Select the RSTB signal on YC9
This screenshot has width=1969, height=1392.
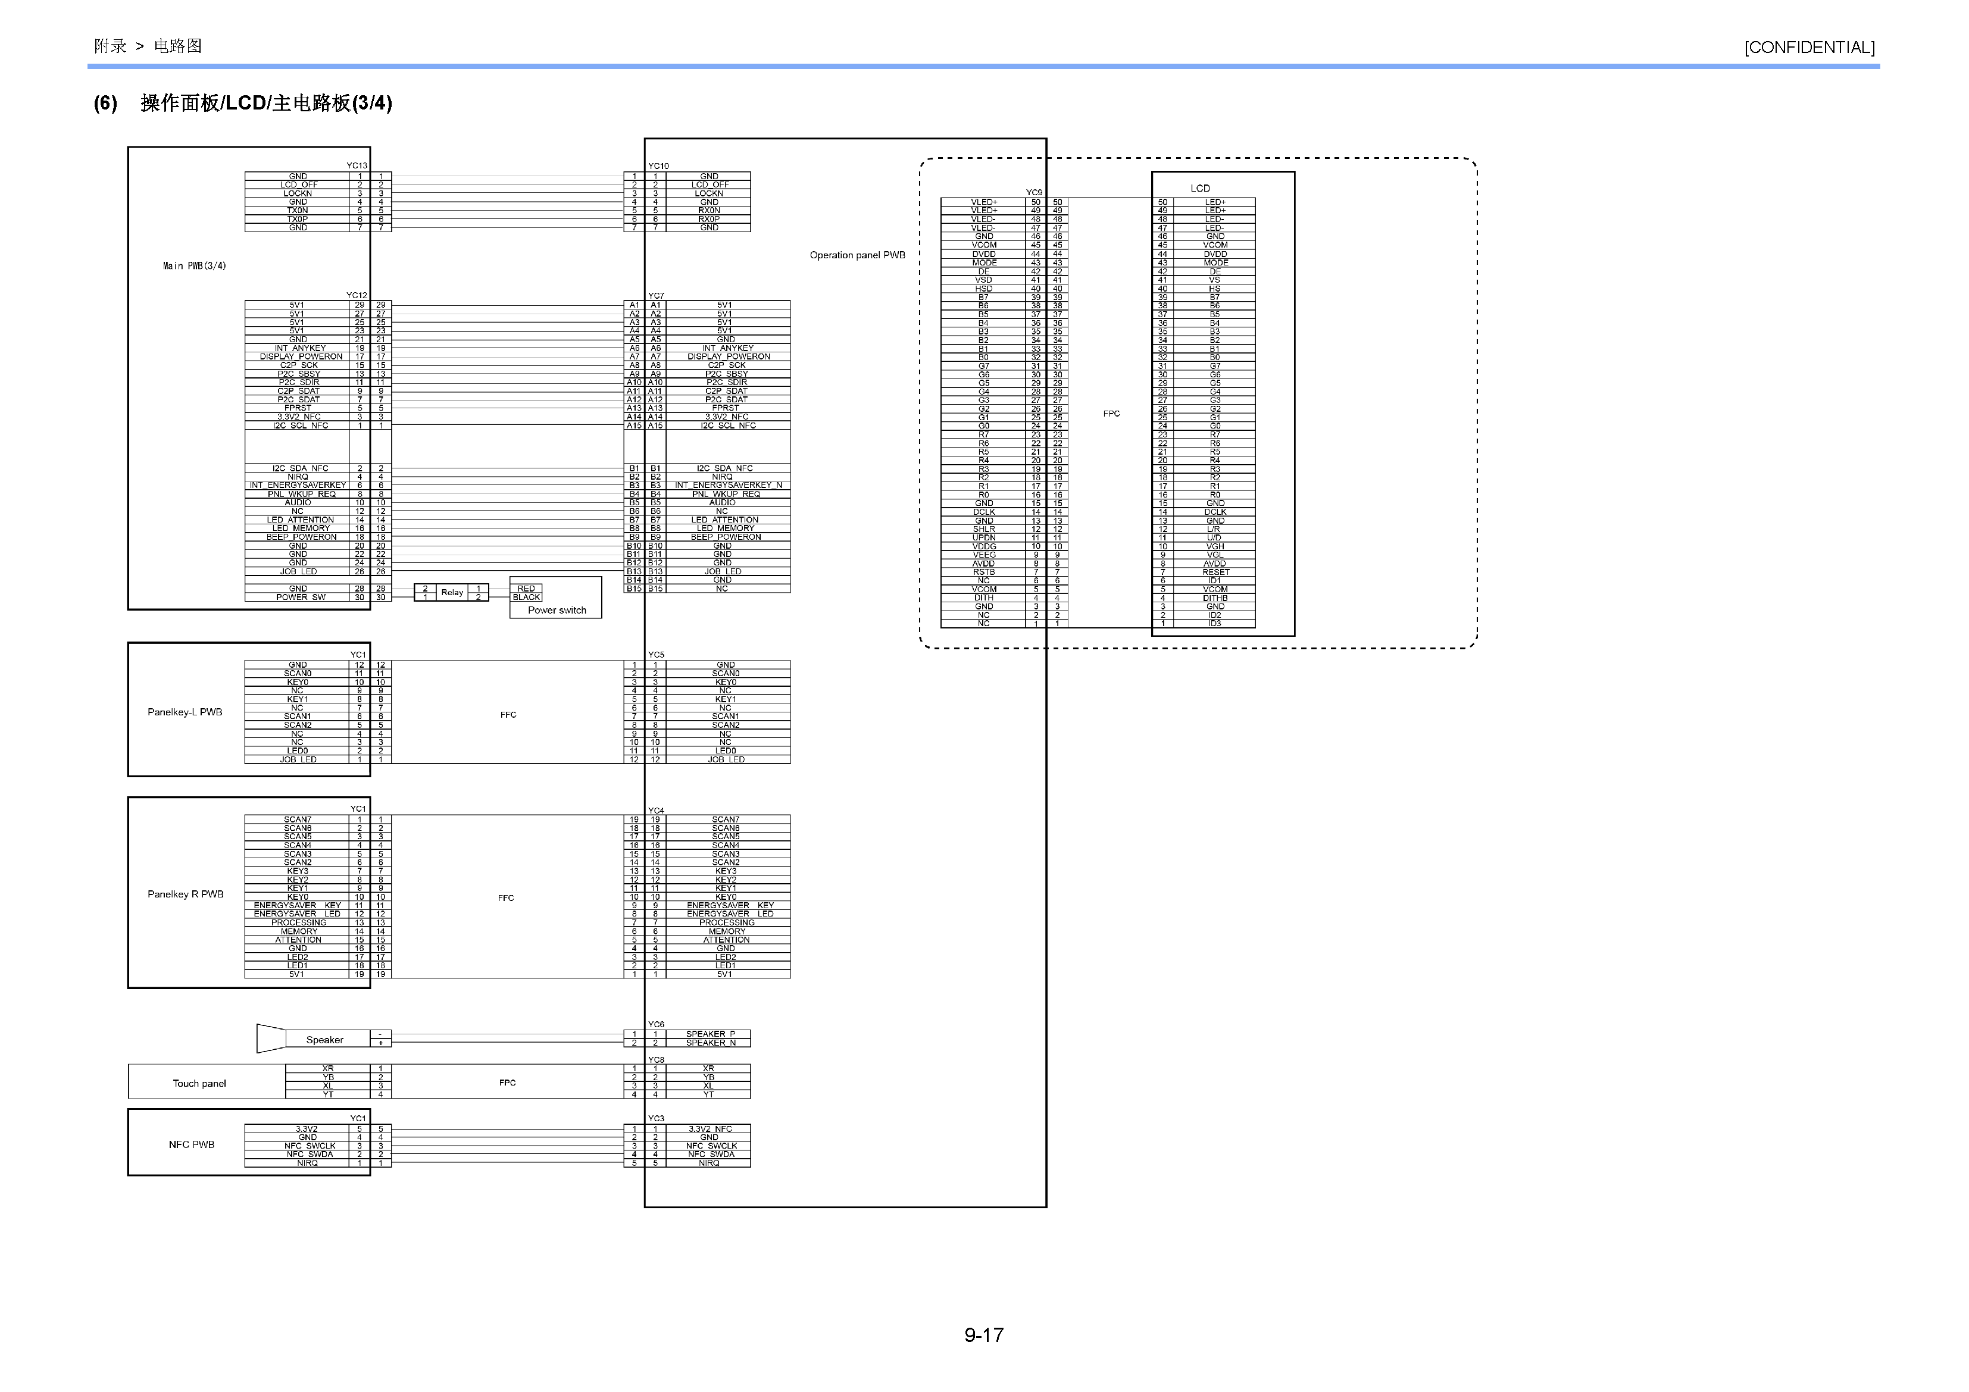click(984, 572)
